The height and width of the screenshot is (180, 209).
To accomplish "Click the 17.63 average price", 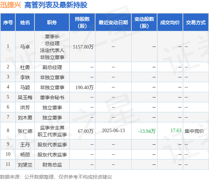I will pyautogui.click(x=176, y=130).
